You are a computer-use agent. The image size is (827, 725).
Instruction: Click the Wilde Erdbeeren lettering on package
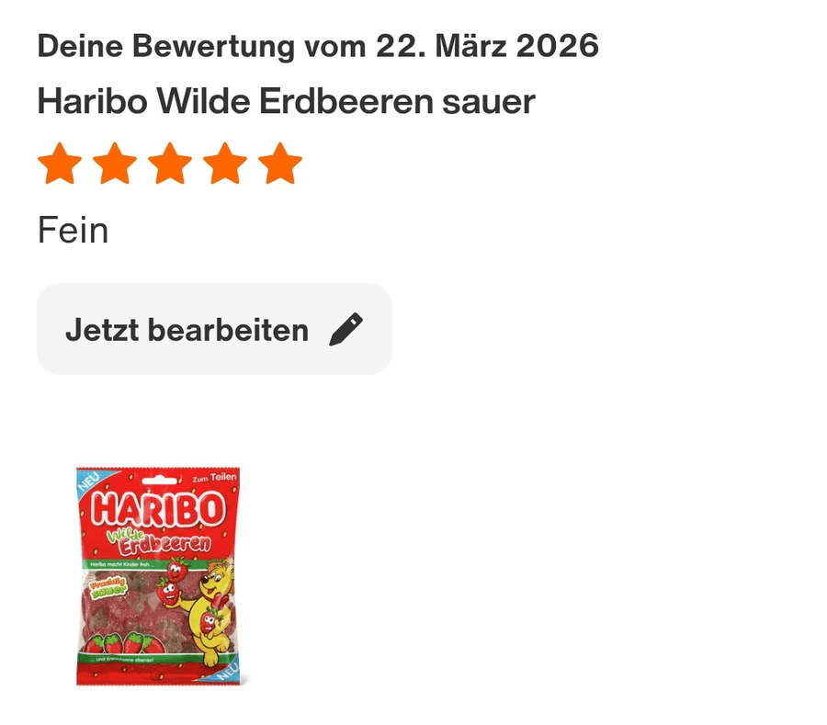(x=158, y=541)
